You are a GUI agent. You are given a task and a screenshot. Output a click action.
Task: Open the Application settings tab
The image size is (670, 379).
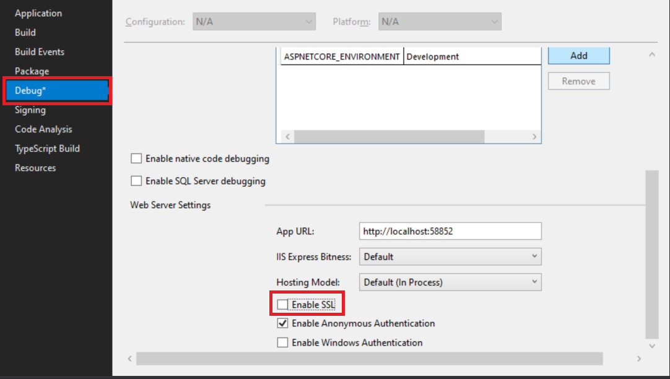(38, 13)
